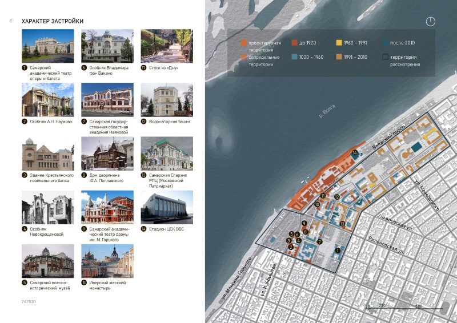Image resolution: width=457 pixels, height=323 pixels.
Task: Click the 'до 1920' legend color swatch
Action: tap(294, 43)
